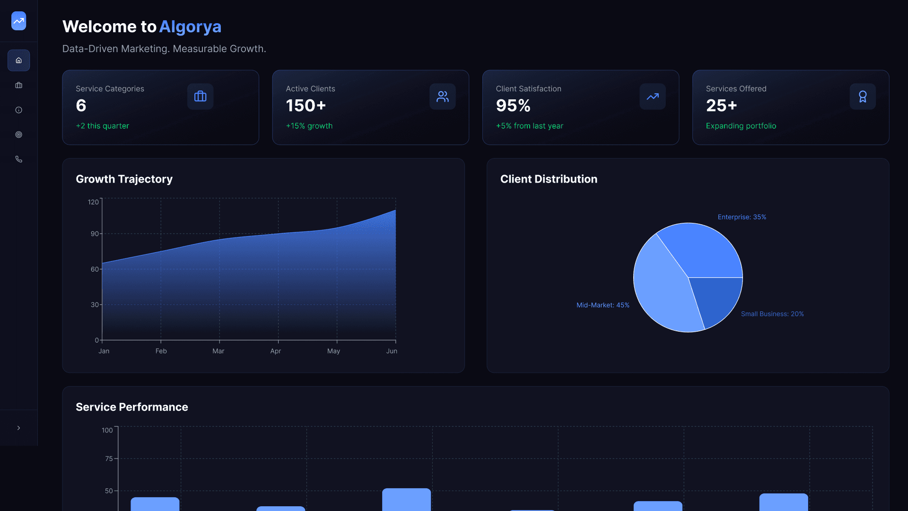Open the phone Contact sidebar icon
908x511 pixels.
tap(18, 159)
